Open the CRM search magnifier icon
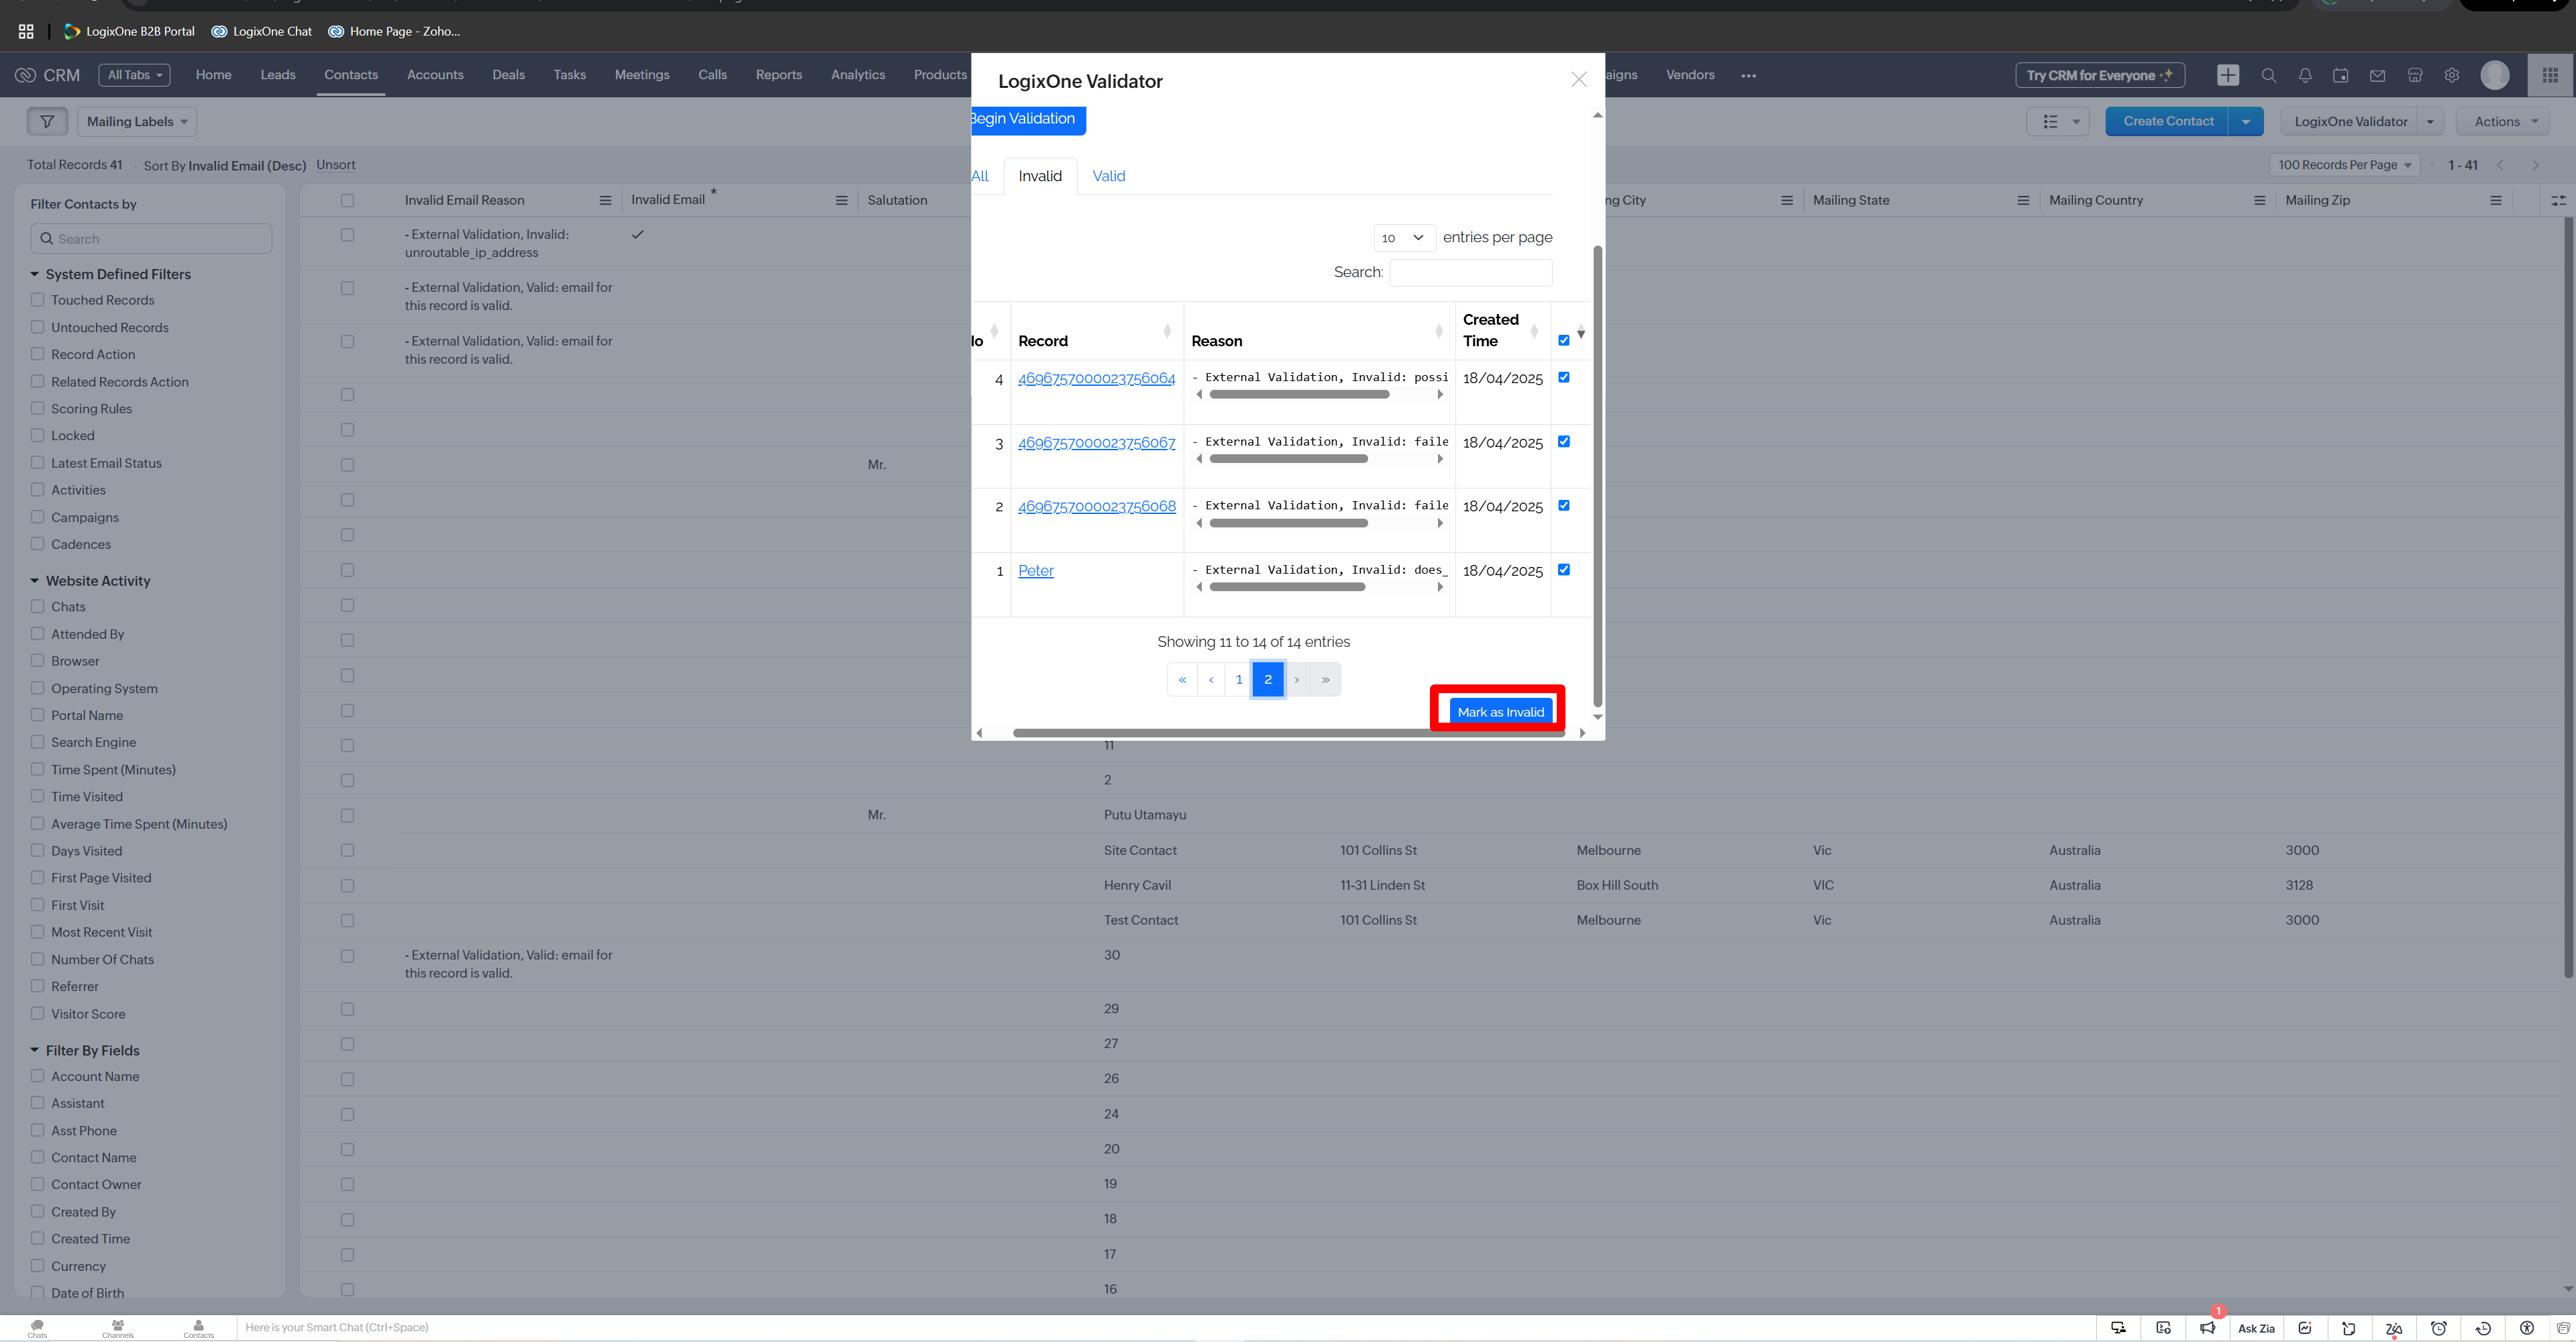The image size is (2576, 1342). pos(2268,75)
